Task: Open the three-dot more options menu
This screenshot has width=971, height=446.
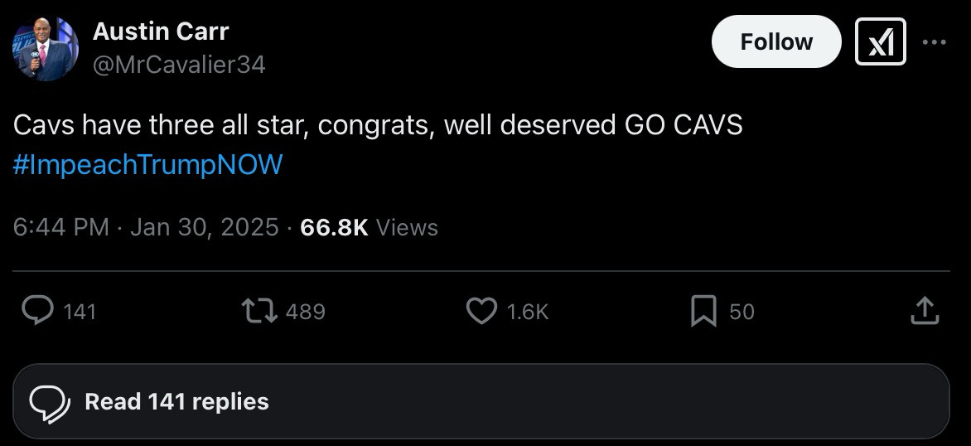Action: [x=934, y=42]
